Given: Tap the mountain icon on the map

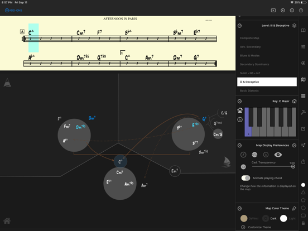Looking at the screenshot, I should point(7,83).
